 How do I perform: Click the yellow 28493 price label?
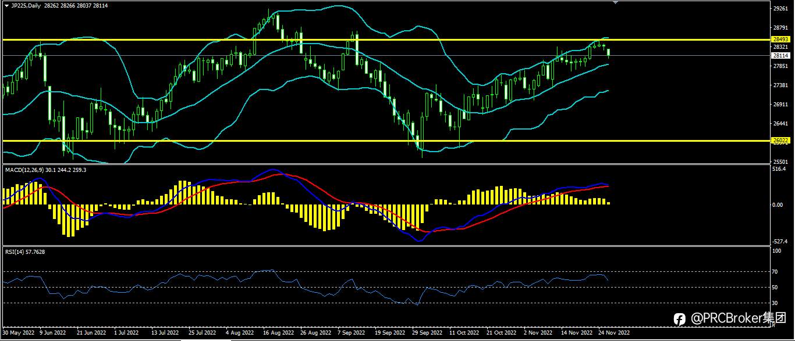780,39
